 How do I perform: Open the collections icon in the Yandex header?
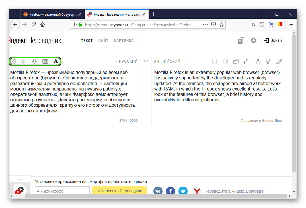click(241, 40)
